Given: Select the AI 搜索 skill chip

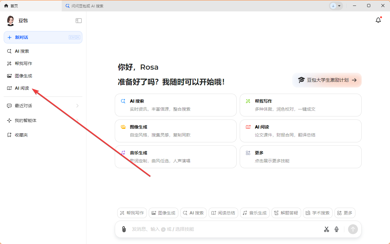Looking at the screenshot, I should tap(193, 213).
